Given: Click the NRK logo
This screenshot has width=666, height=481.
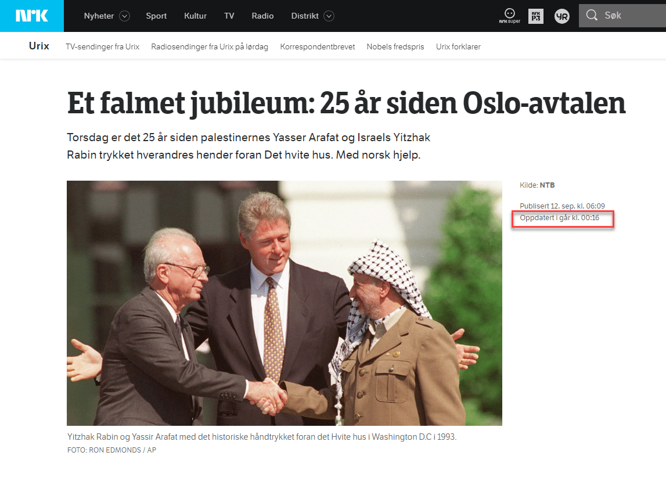Looking at the screenshot, I should tap(32, 16).
